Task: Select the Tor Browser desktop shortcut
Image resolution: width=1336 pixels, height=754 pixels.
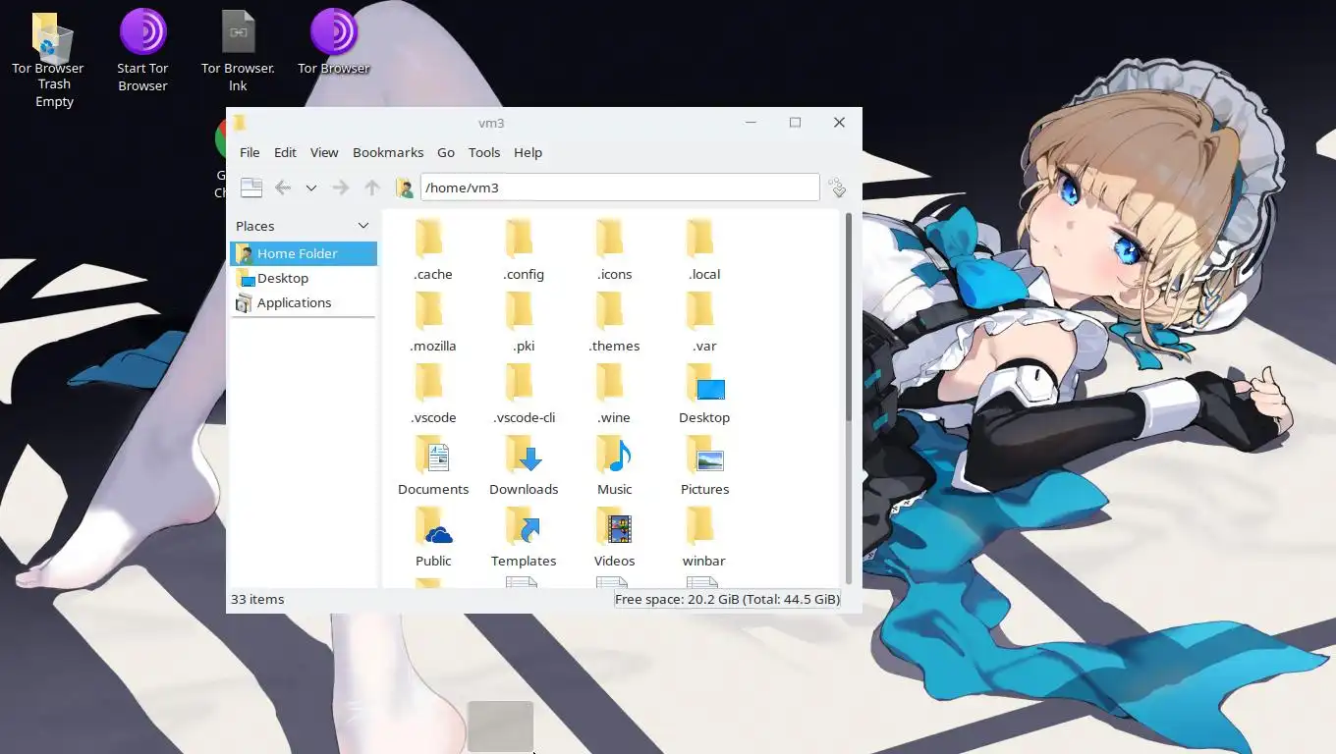Action: tap(334, 42)
